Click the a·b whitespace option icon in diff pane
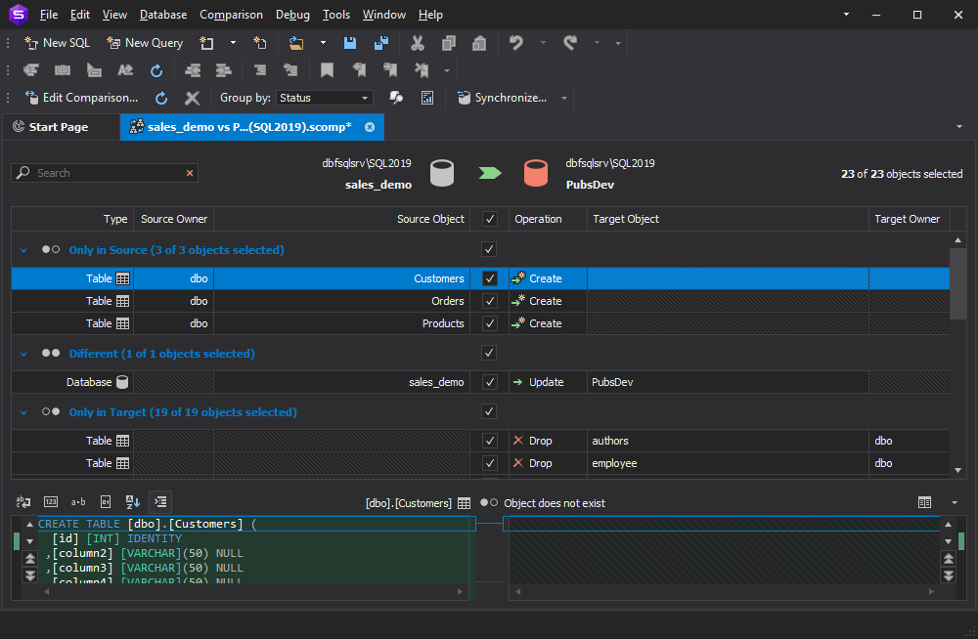Screen dimensions: 978x639 point(78,502)
